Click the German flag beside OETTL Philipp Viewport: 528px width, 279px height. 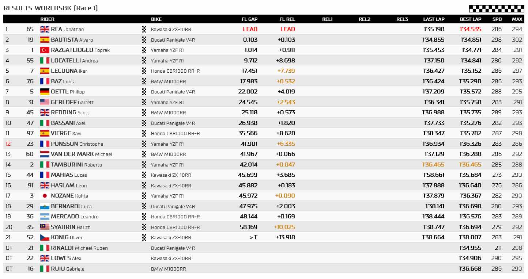click(45, 92)
